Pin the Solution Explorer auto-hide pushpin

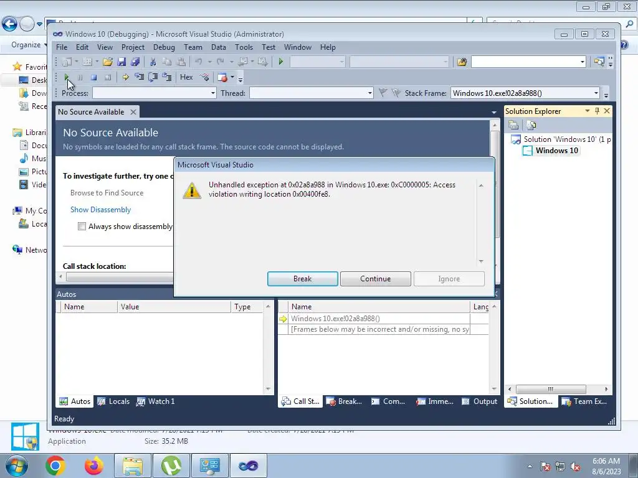pyautogui.click(x=598, y=111)
